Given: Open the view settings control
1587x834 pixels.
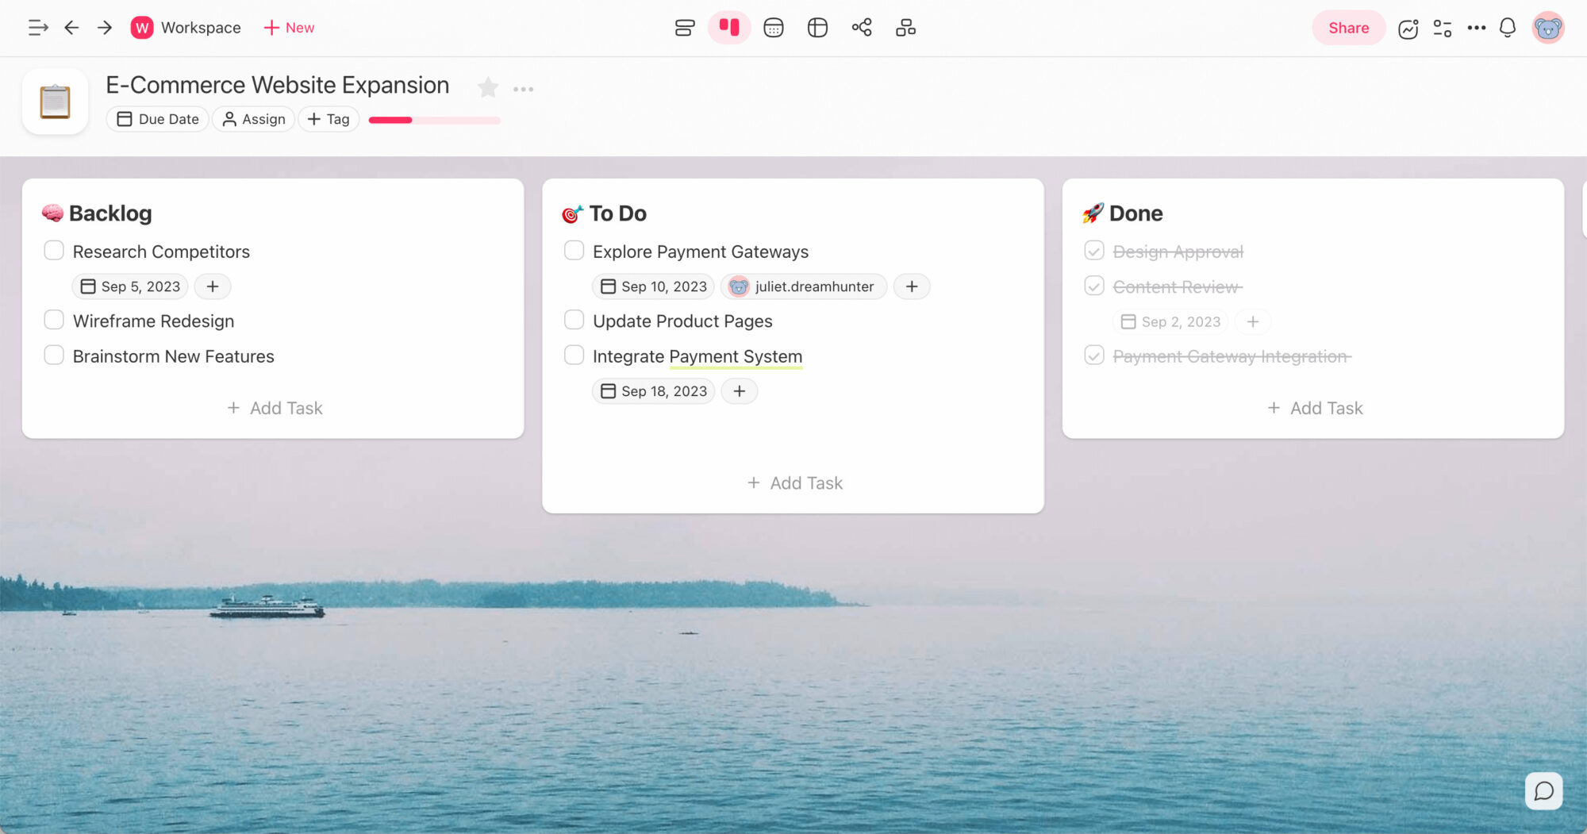Looking at the screenshot, I should [1443, 28].
